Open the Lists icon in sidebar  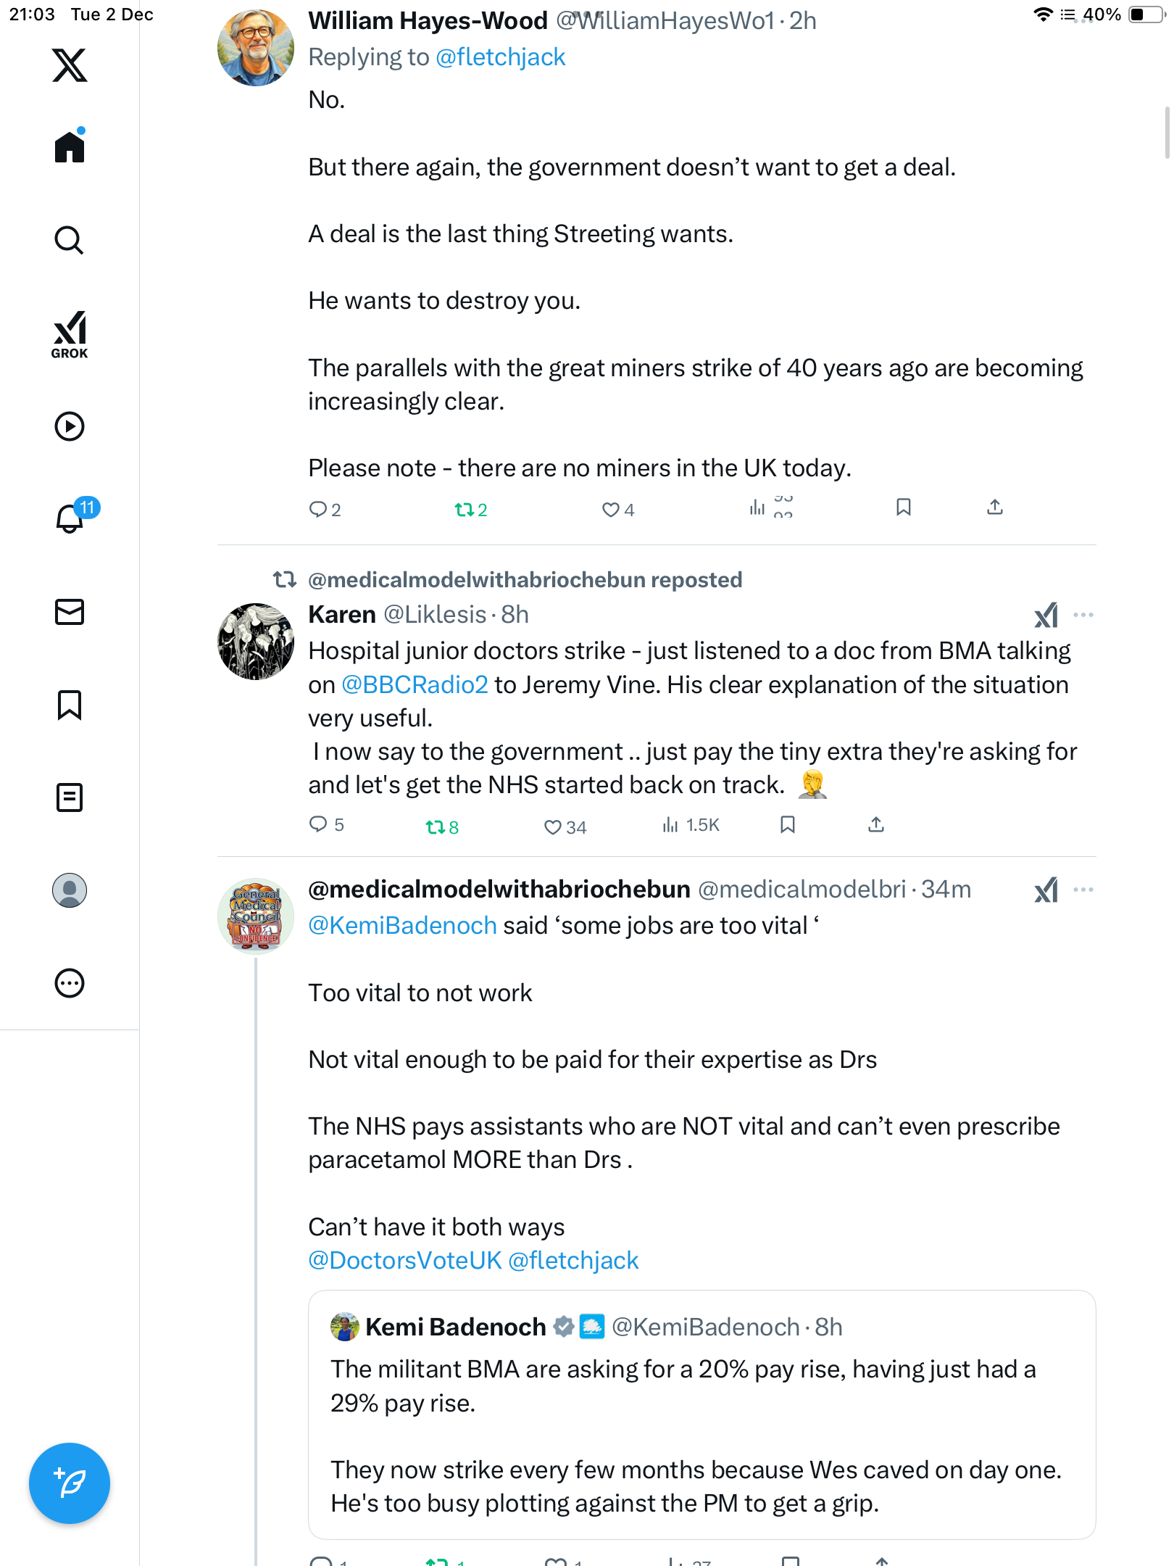(70, 797)
